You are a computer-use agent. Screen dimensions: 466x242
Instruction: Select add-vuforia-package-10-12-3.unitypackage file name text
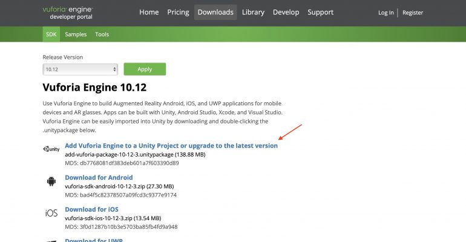(119, 154)
